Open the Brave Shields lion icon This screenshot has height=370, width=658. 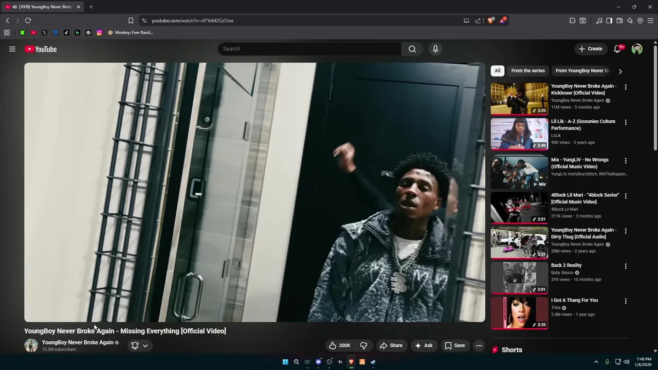pyautogui.click(x=490, y=21)
